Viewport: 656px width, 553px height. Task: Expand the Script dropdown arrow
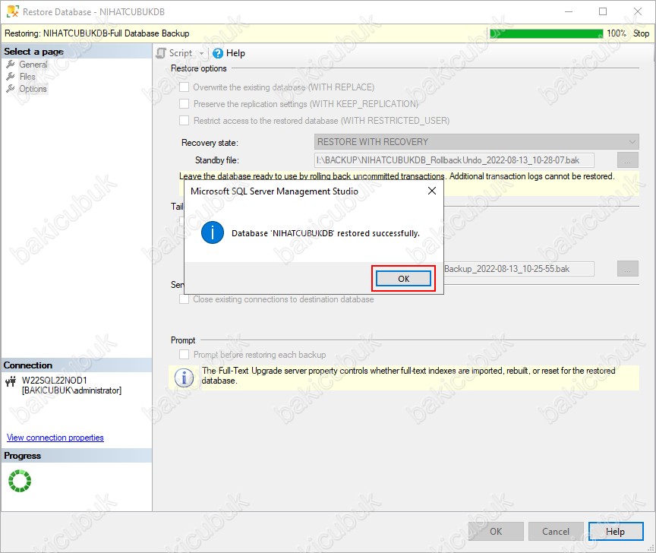coord(201,54)
